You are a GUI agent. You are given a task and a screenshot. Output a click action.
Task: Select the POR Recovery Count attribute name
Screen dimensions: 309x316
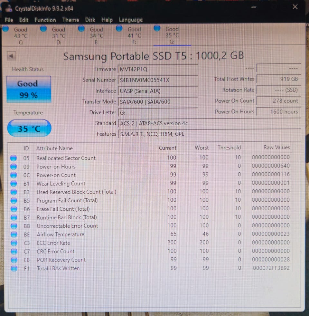[61, 260]
